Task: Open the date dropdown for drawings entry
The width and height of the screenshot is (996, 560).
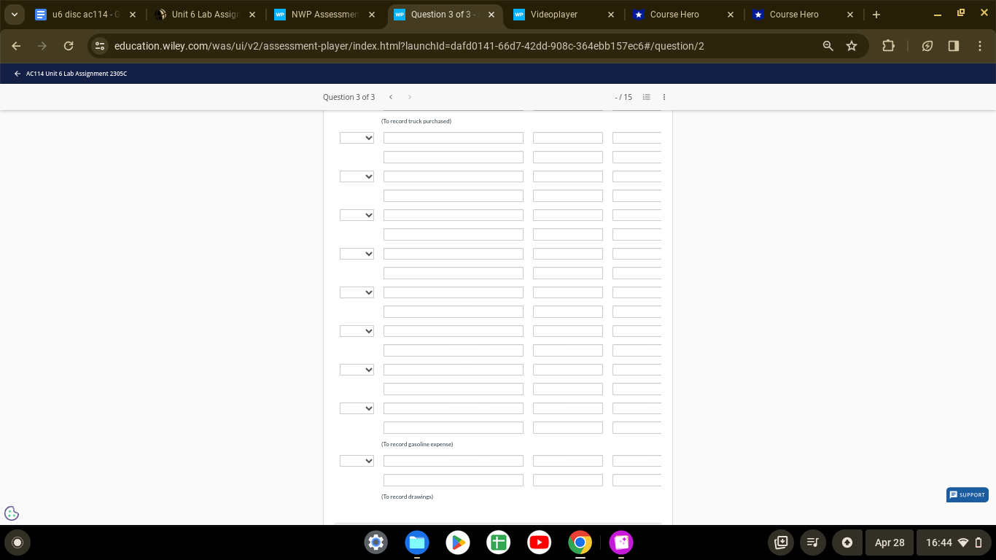Action: tap(357, 461)
